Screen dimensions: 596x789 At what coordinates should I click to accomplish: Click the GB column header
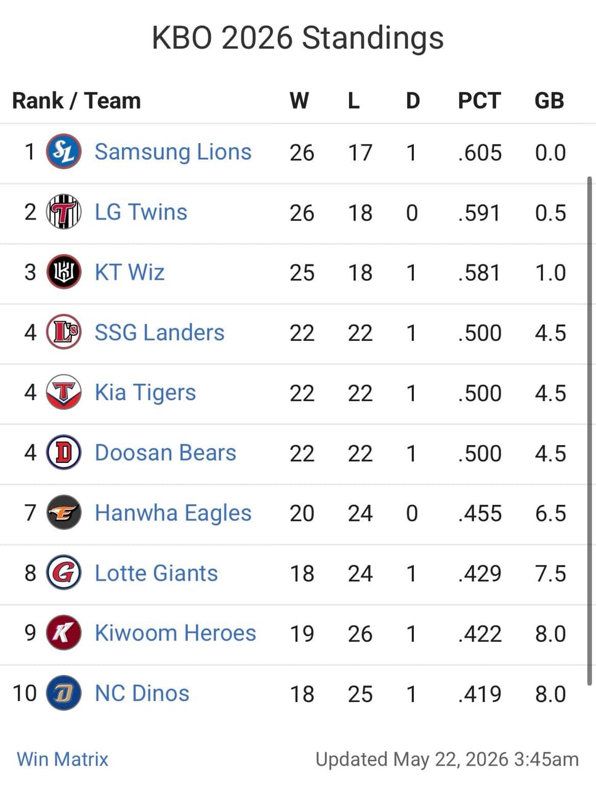pyautogui.click(x=549, y=100)
